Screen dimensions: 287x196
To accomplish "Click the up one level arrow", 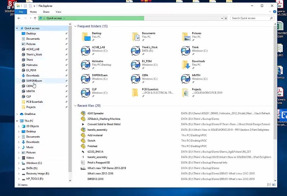I will tap(35, 18).
